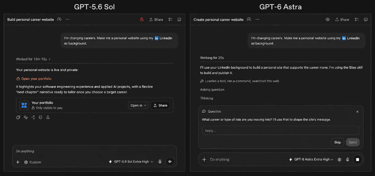Click the branch conversation icon below the portfolio card
375x176 pixels.
tap(33, 117)
